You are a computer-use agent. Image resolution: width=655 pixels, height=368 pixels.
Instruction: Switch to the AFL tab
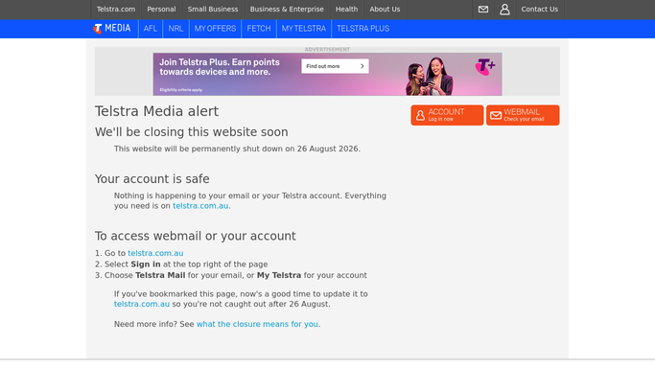click(150, 29)
